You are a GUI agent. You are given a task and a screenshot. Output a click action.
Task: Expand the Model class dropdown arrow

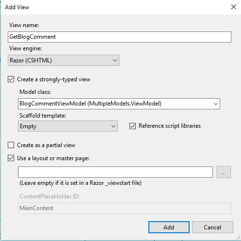216,104
